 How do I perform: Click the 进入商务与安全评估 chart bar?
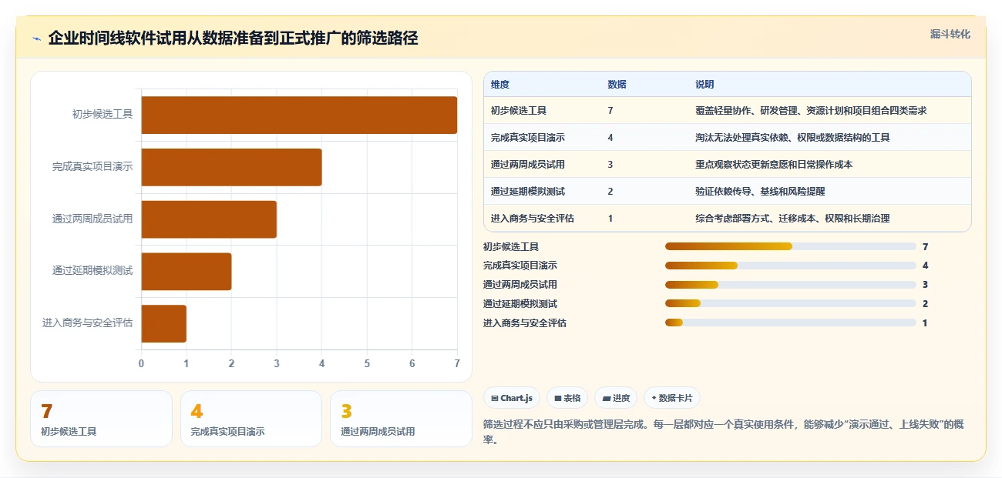(163, 323)
